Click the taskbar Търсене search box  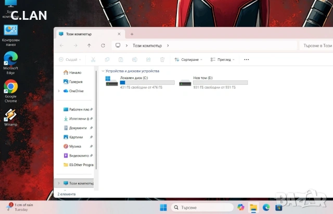click(202, 207)
